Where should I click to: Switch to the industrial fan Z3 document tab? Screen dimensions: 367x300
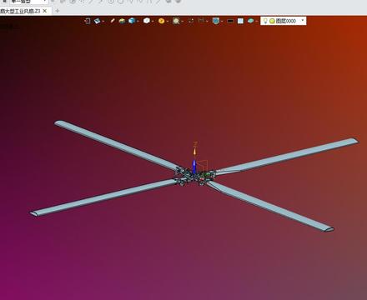pos(20,11)
